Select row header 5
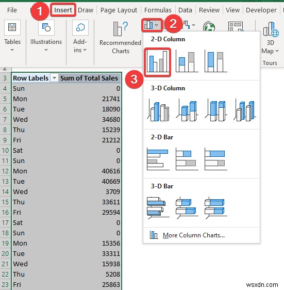This screenshot has width=284, height=290. [5, 99]
